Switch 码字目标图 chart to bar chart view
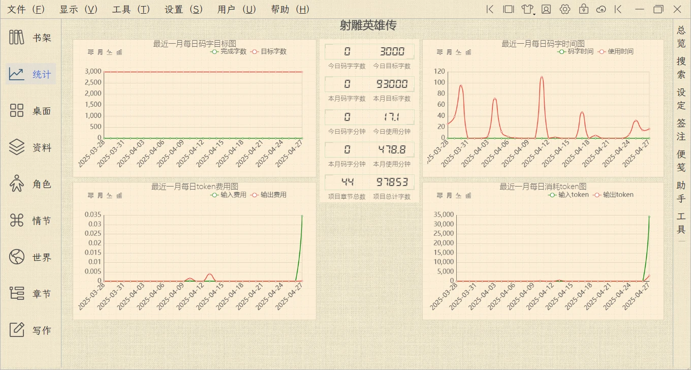The height and width of the screenshot is (370, 691). click(x=119, y=52)
